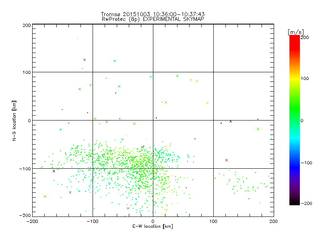Click the x-axis tick label "100"
Screen dimensions: 322x241
click(x=213, y=221)
